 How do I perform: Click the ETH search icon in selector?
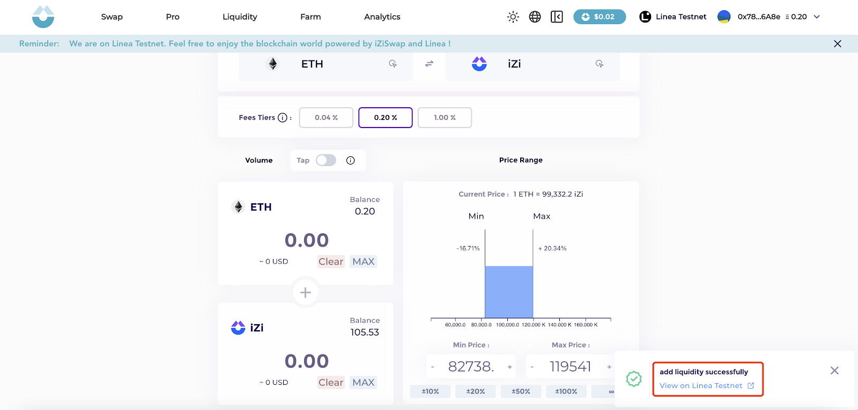coord(393,64)
